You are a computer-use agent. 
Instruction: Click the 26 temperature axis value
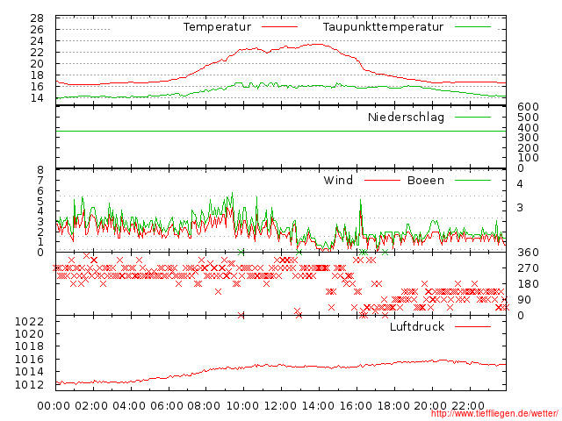37,29
